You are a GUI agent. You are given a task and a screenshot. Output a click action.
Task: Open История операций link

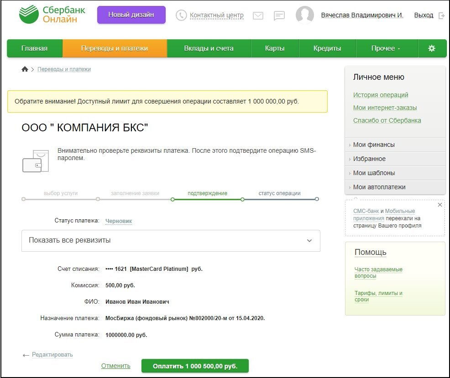pos(381,95)
